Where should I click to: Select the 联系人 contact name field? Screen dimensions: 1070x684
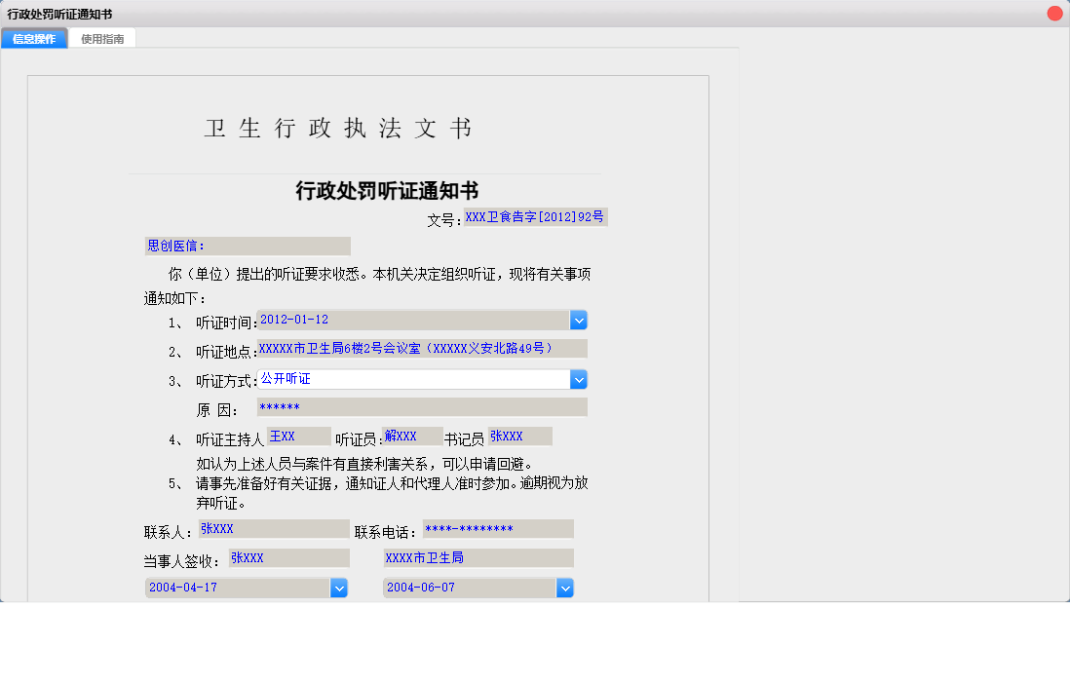tap(273, 528)
